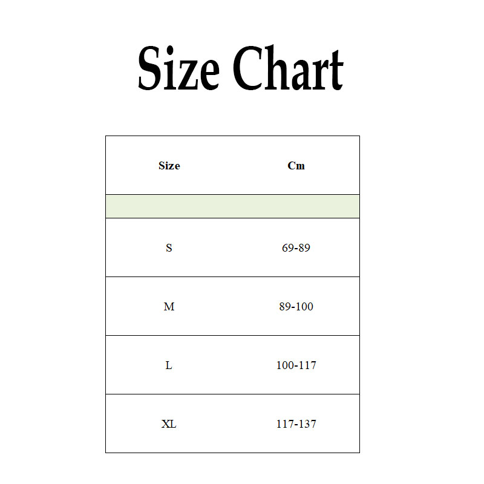The image size is (484, 484).
Task: Click the "89-100" measurement value
Action: [296, 307]
